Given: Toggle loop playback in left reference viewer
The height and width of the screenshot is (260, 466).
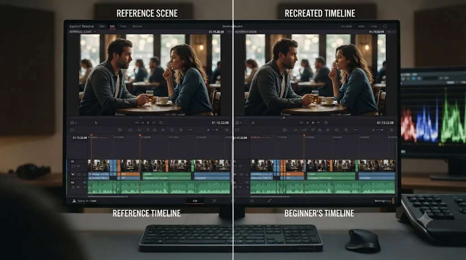Looking at the screenshot, I should click(161, 123).
